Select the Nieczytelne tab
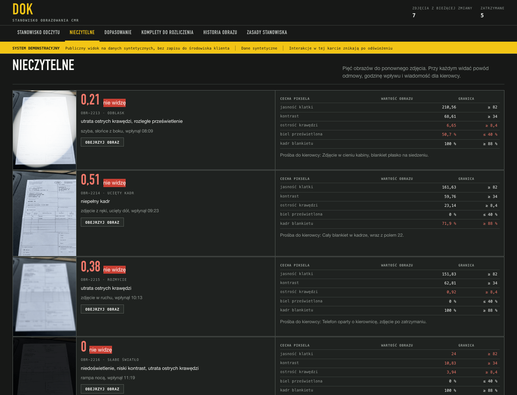 click(x=82, y=32)
